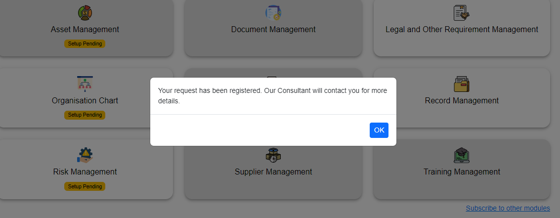Screen dimensions: 560x218
Task: Click the Record Management folder icon
Action: click(462, 84)
